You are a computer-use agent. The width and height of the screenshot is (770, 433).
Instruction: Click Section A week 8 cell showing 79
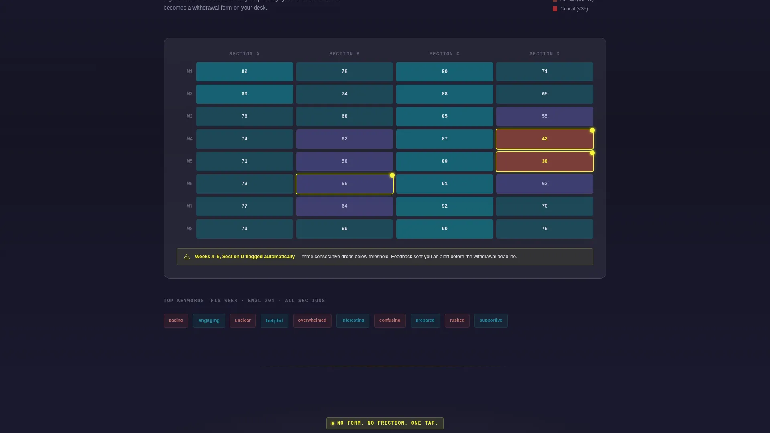[245, 229]
